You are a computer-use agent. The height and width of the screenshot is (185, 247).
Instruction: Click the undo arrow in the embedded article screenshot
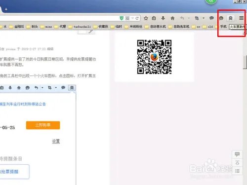[37, 88]
